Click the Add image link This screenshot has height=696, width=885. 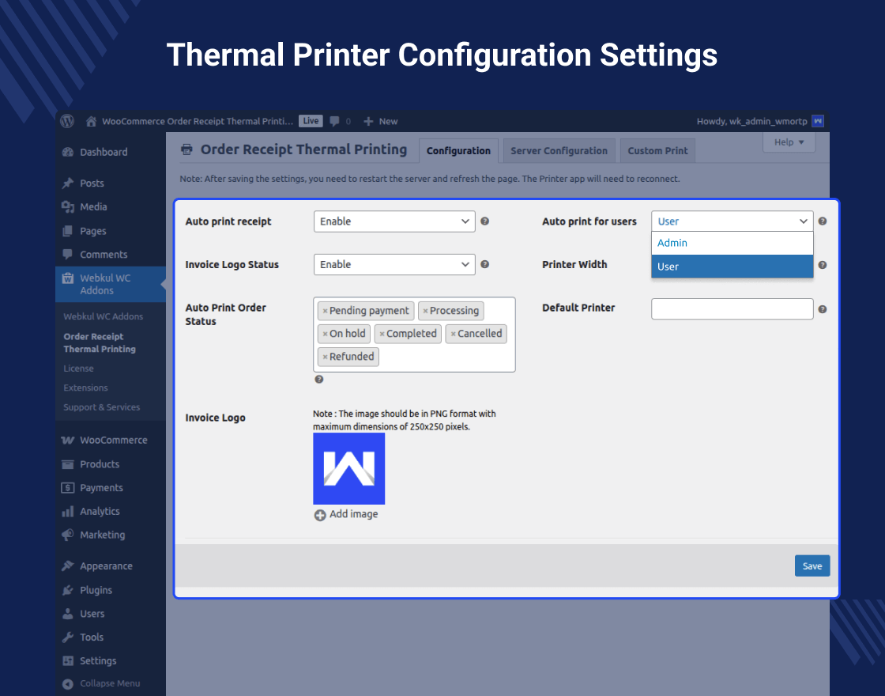(x=353, y=514)
